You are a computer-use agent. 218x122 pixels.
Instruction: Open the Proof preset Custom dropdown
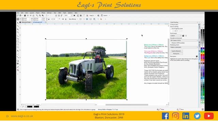click(176, 36)
